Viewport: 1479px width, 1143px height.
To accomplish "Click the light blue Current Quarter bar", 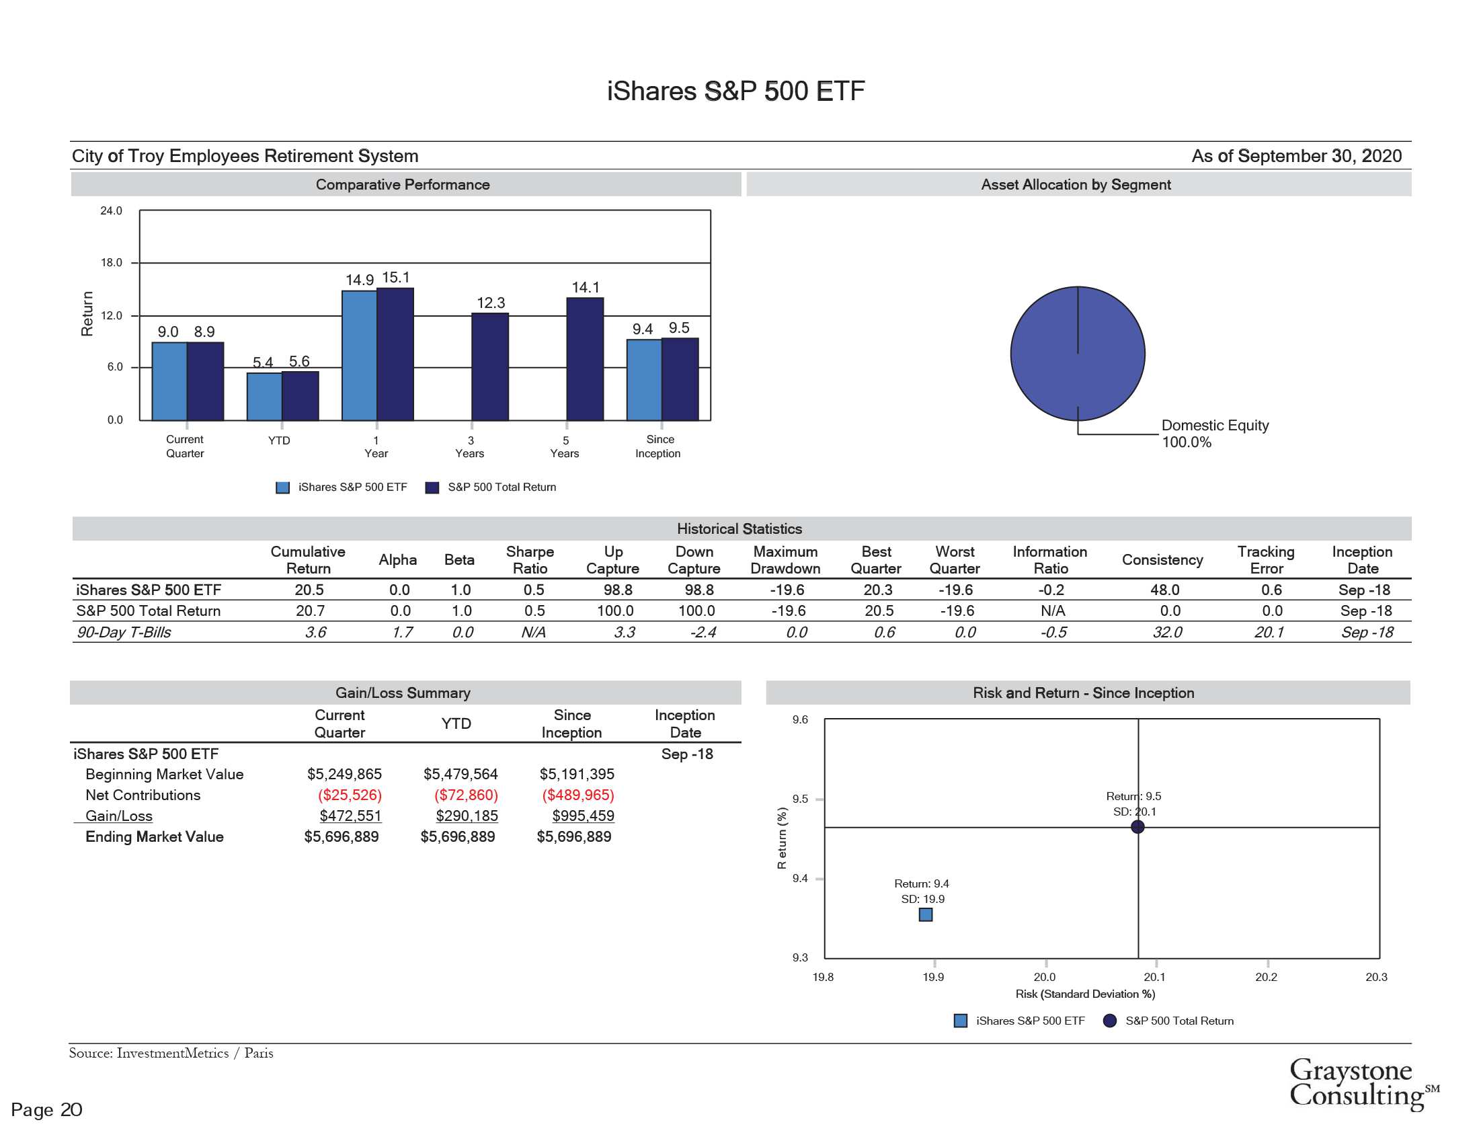I will point(169,381).
